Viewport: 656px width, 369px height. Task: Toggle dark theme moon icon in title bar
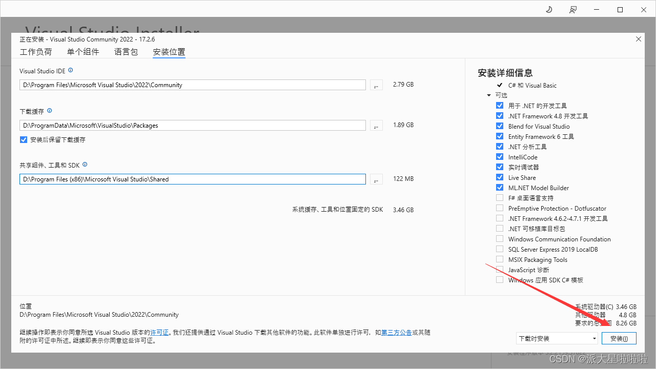549,9
